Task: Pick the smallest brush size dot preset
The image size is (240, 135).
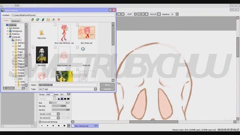Action: point(42,126)
